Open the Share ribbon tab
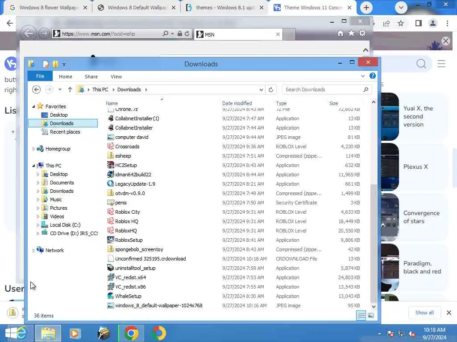Image resolution: width=457 pixels, height=342 pixels. click(91, 77)
